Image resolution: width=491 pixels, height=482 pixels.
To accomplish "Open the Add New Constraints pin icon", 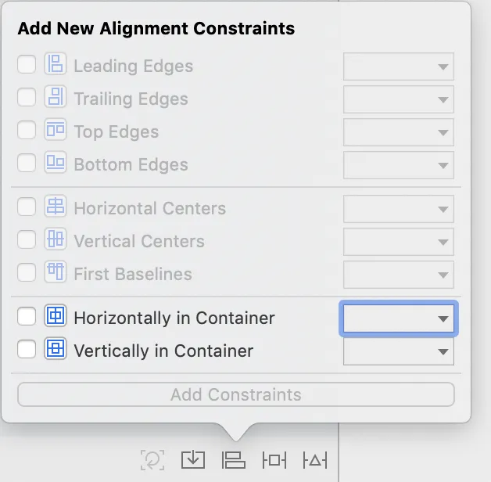I will [x=274, y=459].
